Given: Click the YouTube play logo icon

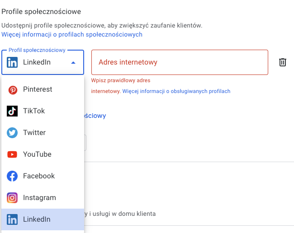Looking at the screenshot, I should point(12,154).
